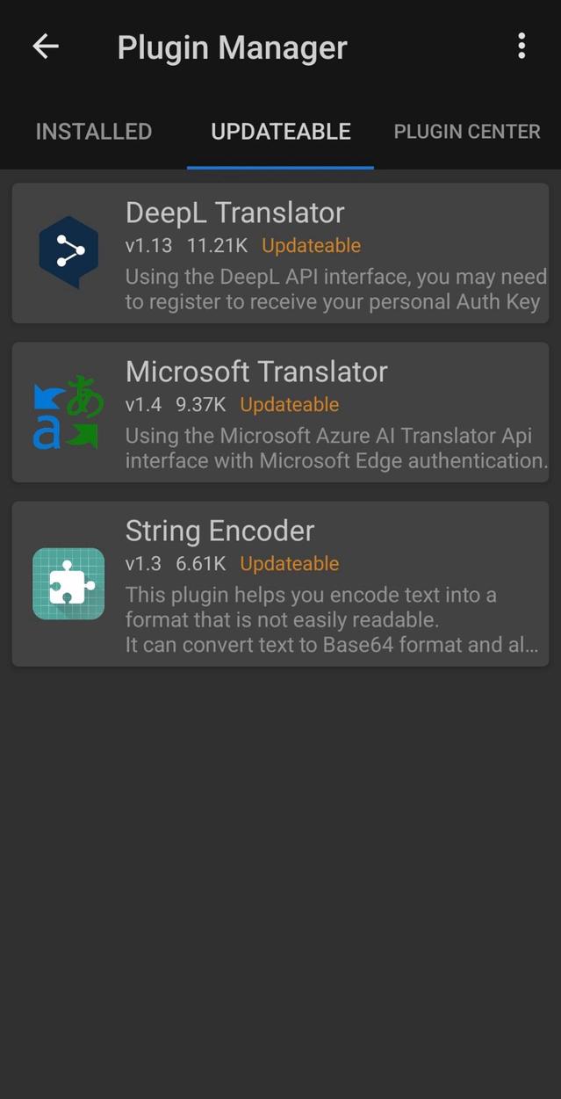
Task: Switch to the INSTALLED tab
Action: pyautogui.click(x=93, y=131)
